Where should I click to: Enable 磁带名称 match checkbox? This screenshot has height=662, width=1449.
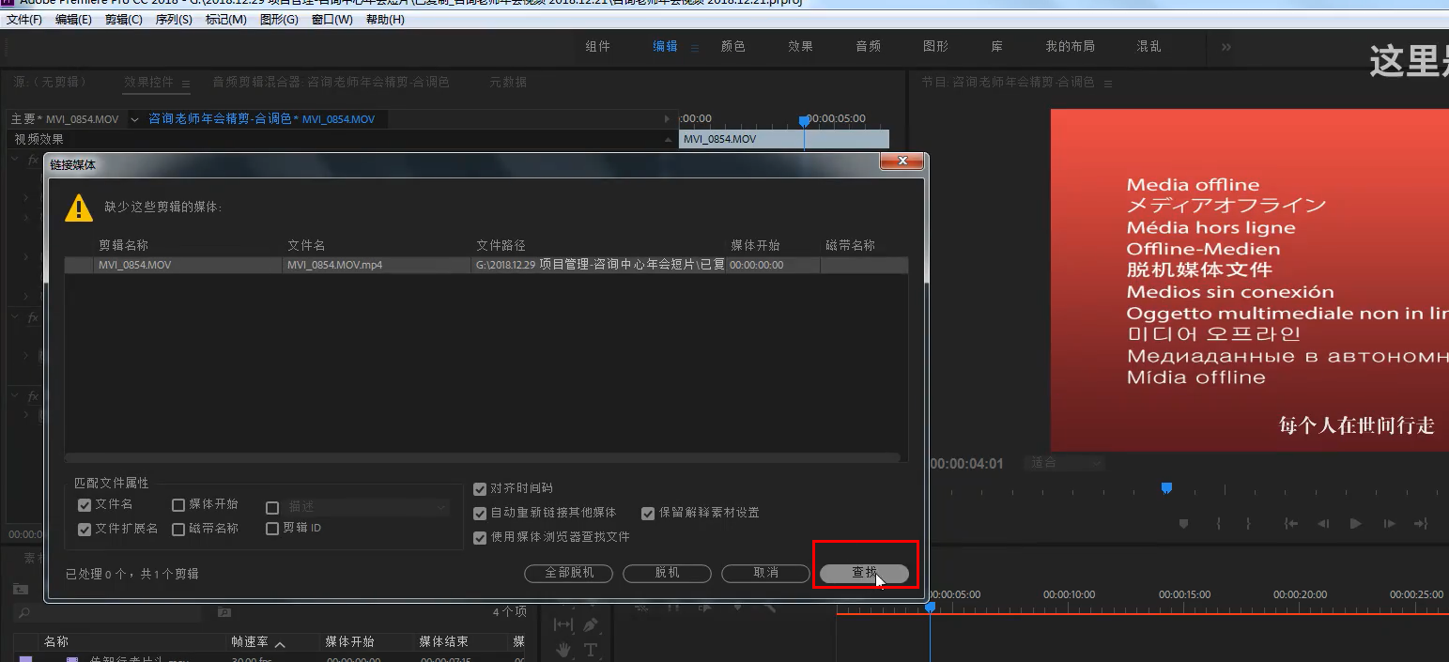pos(178,530)
